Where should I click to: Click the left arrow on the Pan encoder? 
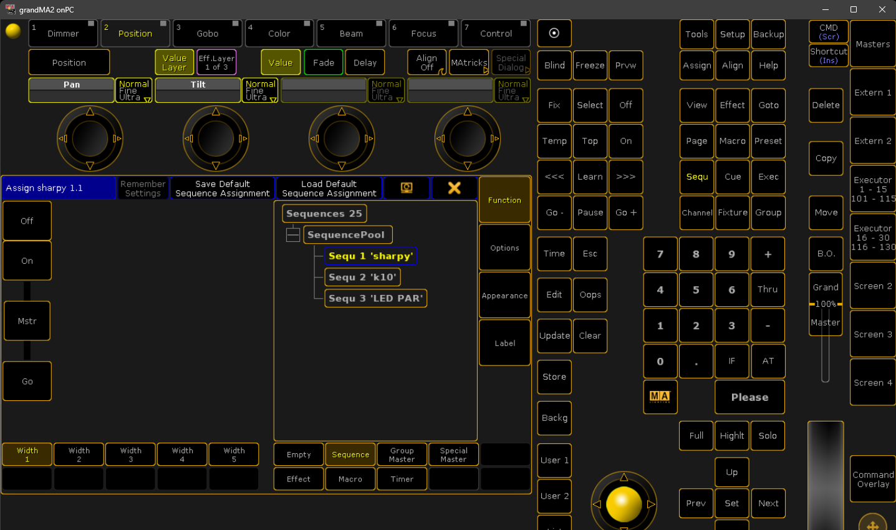63,138
